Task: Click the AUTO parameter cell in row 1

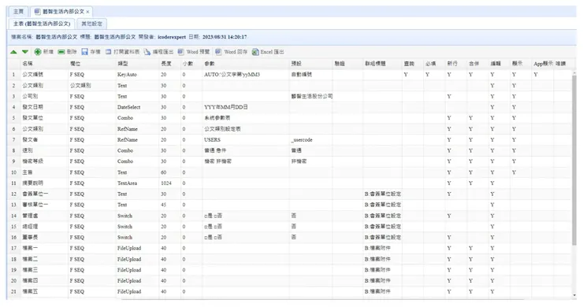Action: [245, 74]
